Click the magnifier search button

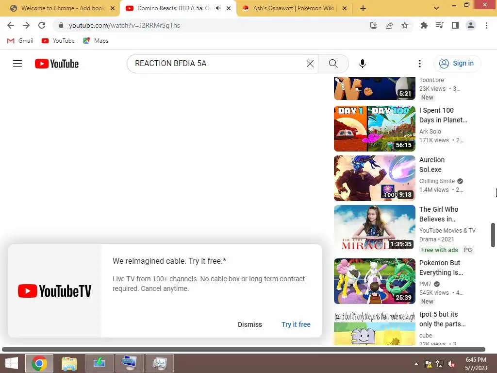pos(333,64)
